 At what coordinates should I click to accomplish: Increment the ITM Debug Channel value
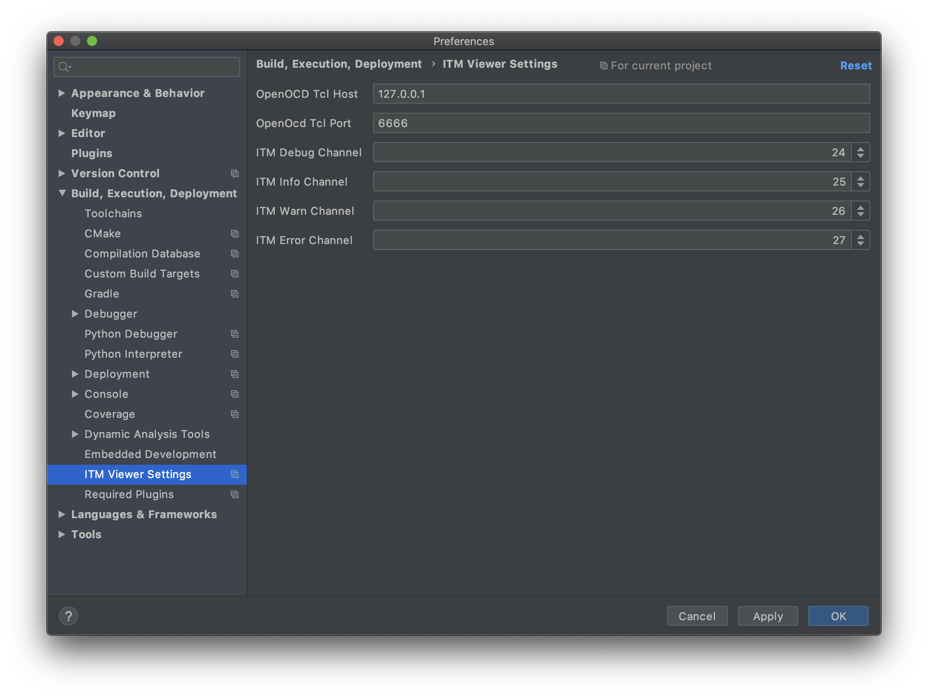coord(861,149)
